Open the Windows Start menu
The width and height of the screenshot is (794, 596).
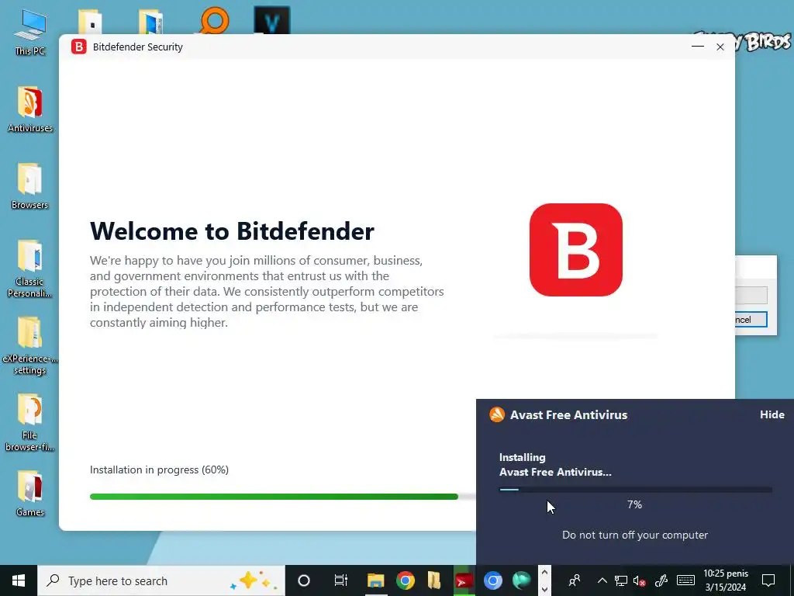coord(19,580)
